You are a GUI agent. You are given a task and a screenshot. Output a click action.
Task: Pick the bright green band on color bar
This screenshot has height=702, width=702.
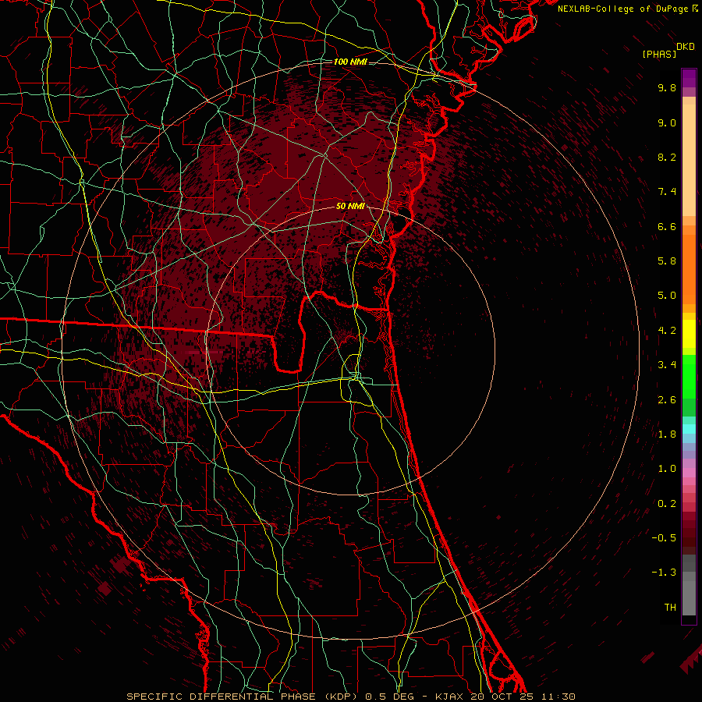click(x=689, y=376)
